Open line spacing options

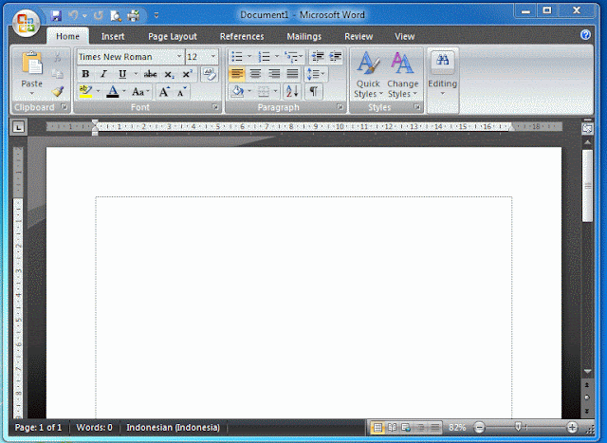pyautogui.click(x=316, y=74)
